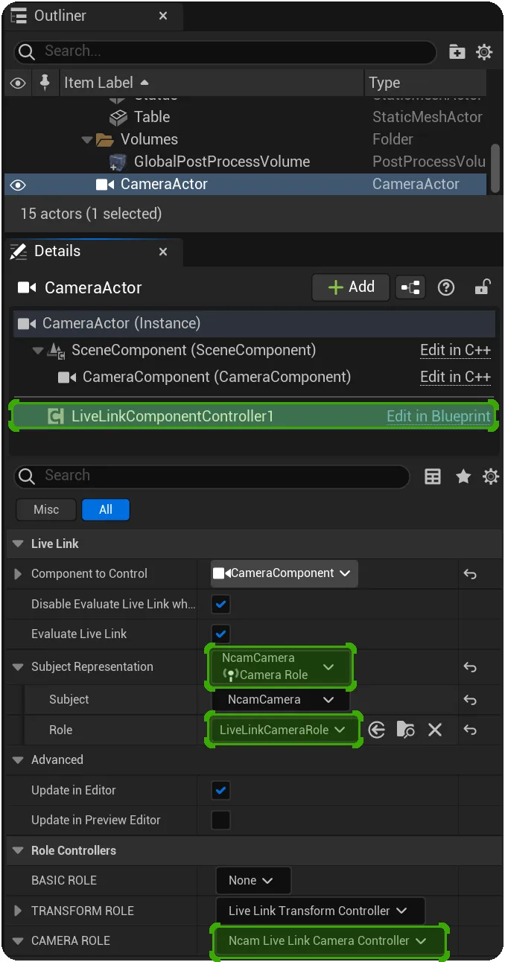Screen dimensions: 505x962
Task: Collapse the SceneComponent tree node
Action: pos(38,351)
